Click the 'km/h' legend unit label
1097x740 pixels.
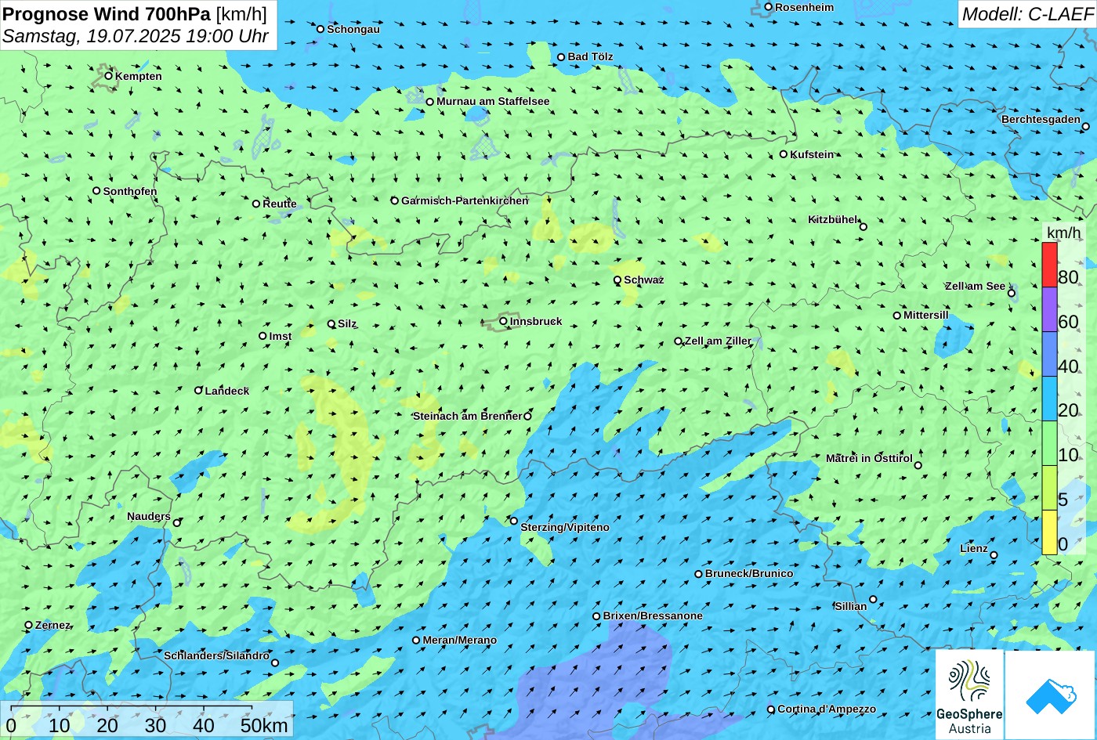point(1063,233)
